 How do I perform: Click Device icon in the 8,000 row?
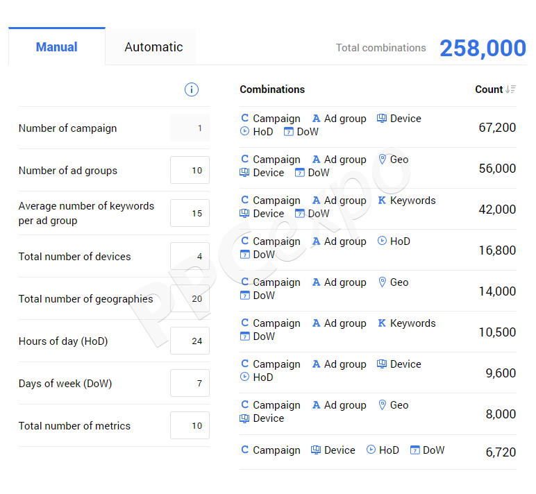(x=244, y=418)
